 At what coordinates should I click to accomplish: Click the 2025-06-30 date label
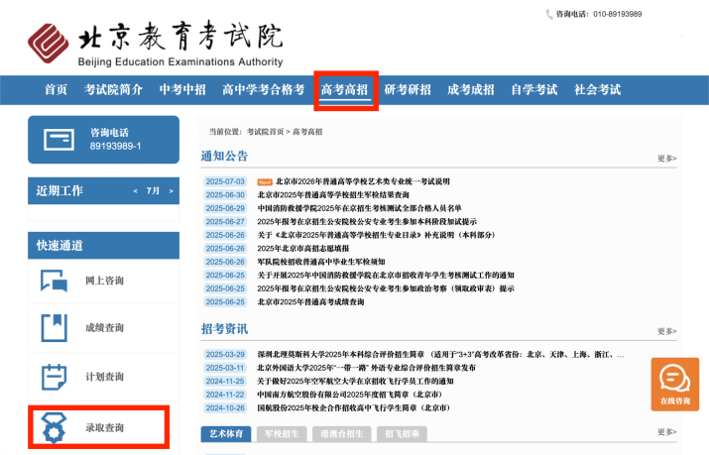pyautogui.click(x=225, y=195)
